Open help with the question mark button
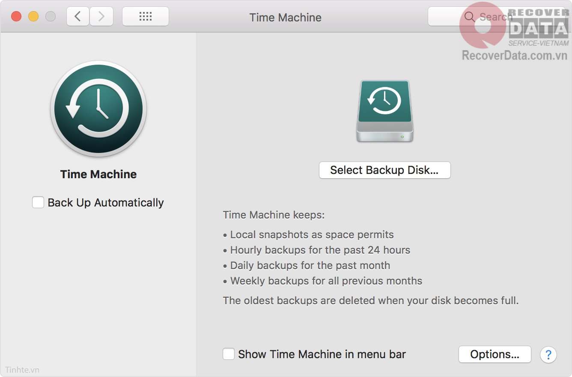Image resolution: width=572 pixels, height=377 pixels. click(548, 354)
